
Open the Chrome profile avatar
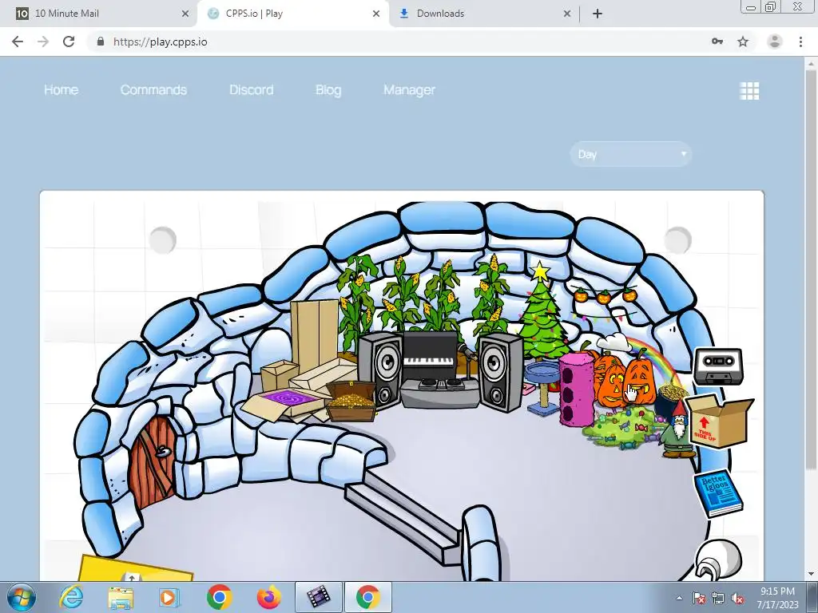click(775, 42)
